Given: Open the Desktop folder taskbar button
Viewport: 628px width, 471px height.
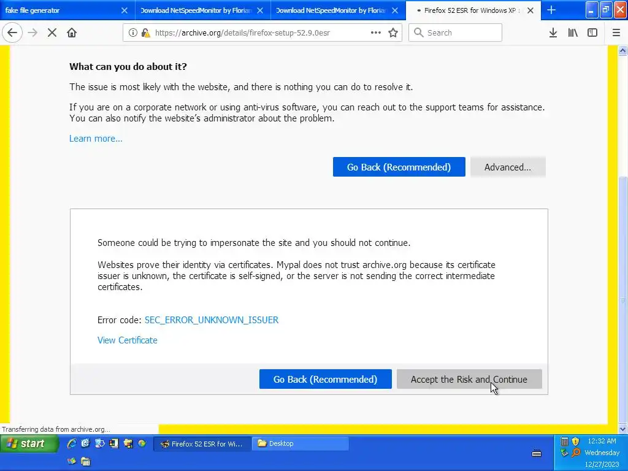Looking at the screenshot, I should (x=301, y=444).
